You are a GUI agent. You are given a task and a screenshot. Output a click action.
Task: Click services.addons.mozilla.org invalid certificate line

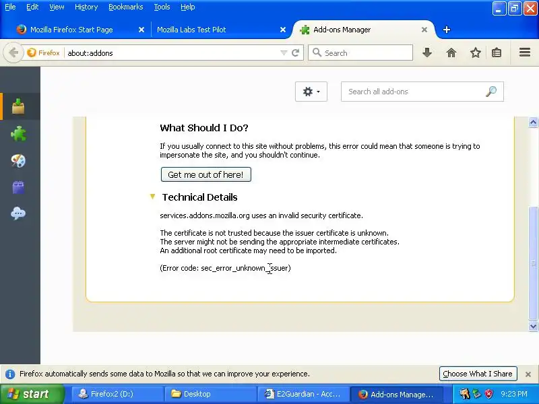click(x=261, y=215)
